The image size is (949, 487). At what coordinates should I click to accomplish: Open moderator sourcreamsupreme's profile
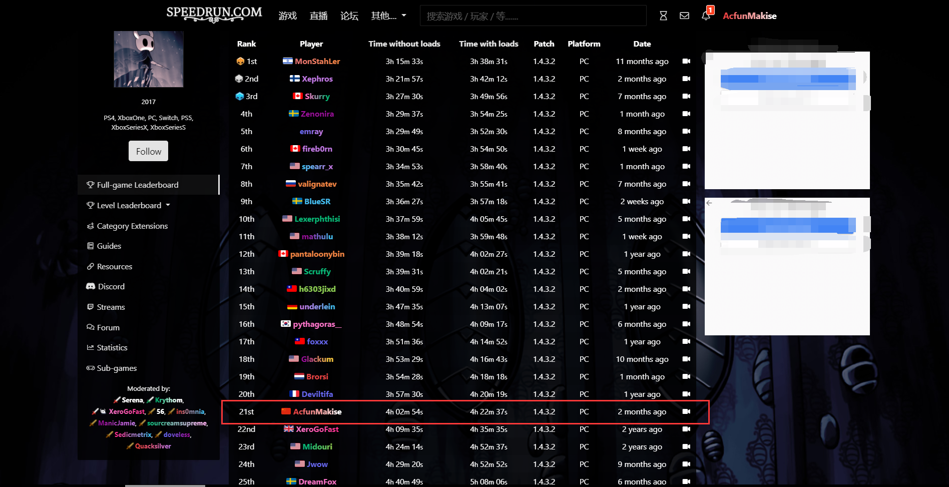click(177, 423)
